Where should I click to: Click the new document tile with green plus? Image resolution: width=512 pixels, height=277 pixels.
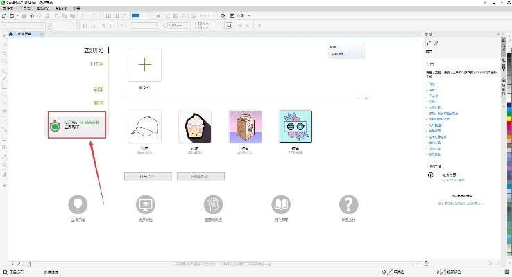coord(144,64)
